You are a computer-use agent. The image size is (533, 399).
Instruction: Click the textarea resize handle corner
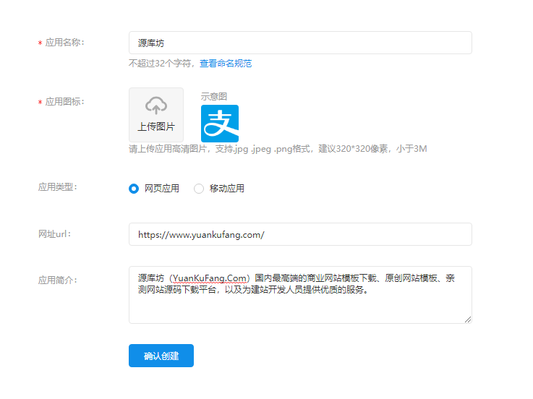[468, 319]
